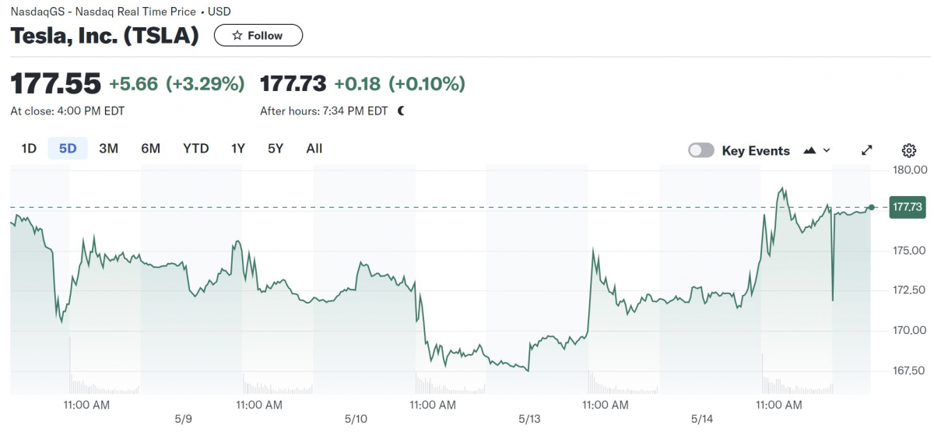
Task: Click the 5/9 date axis label
Action: [184, 419]
